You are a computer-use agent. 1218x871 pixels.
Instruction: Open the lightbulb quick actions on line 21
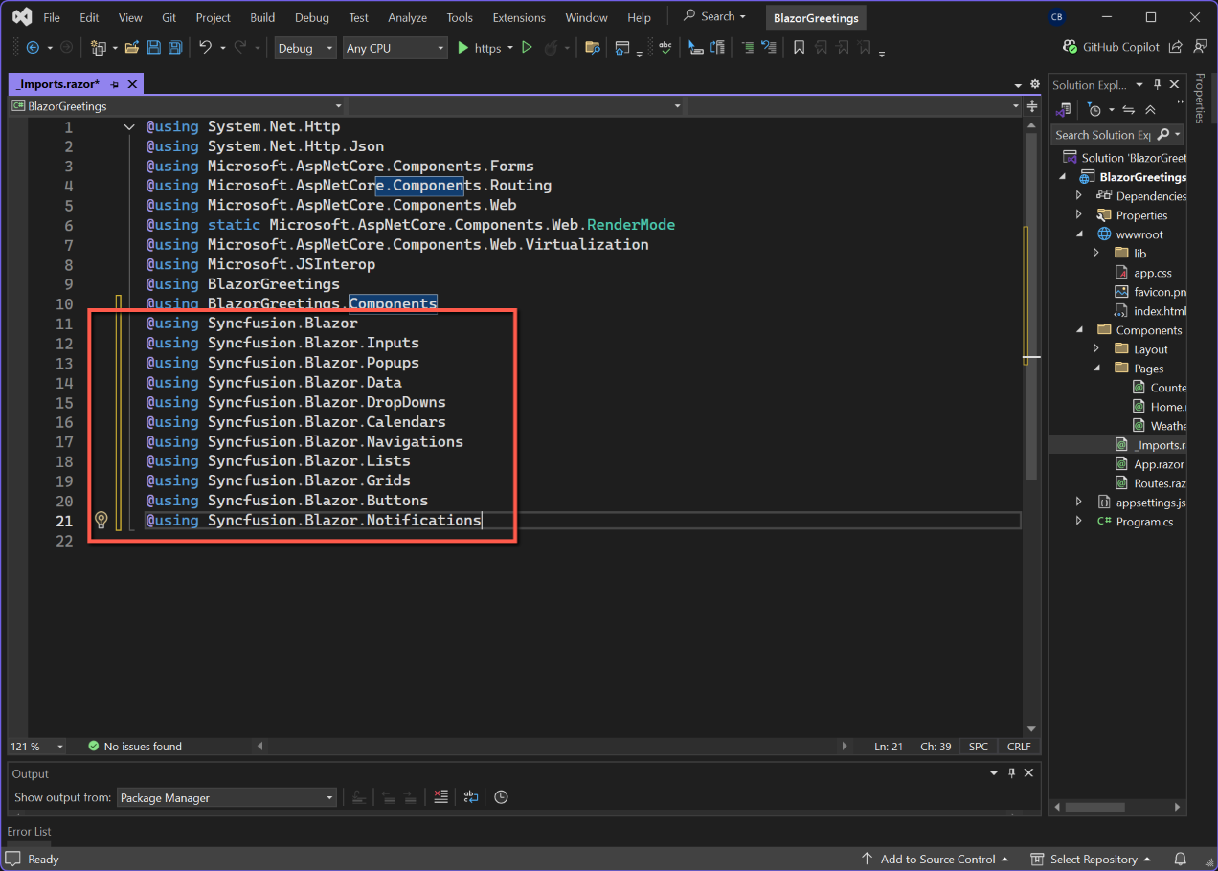[x=101, y=520]
